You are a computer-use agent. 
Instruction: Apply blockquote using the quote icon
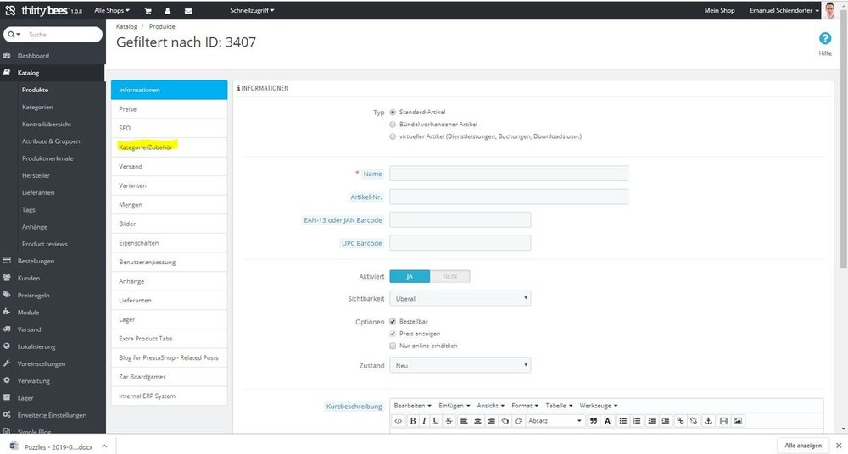click(x=594, y=421)
